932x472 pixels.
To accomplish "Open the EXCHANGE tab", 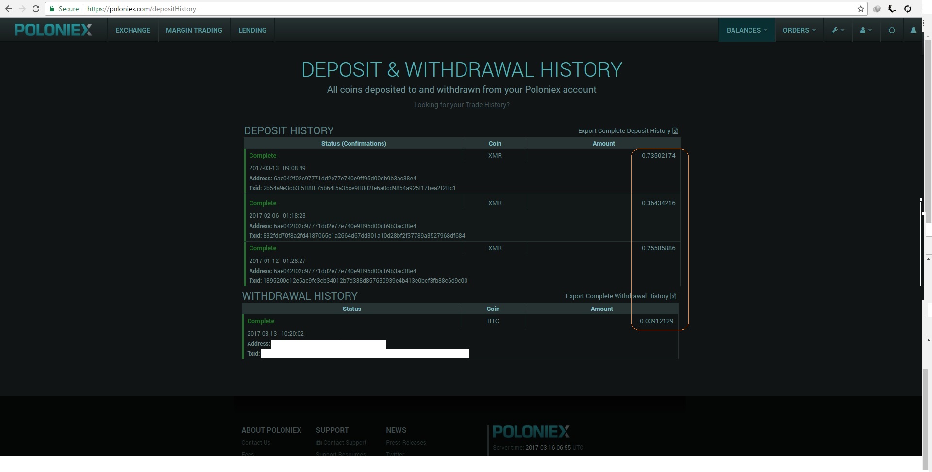I will coord(133,30).
